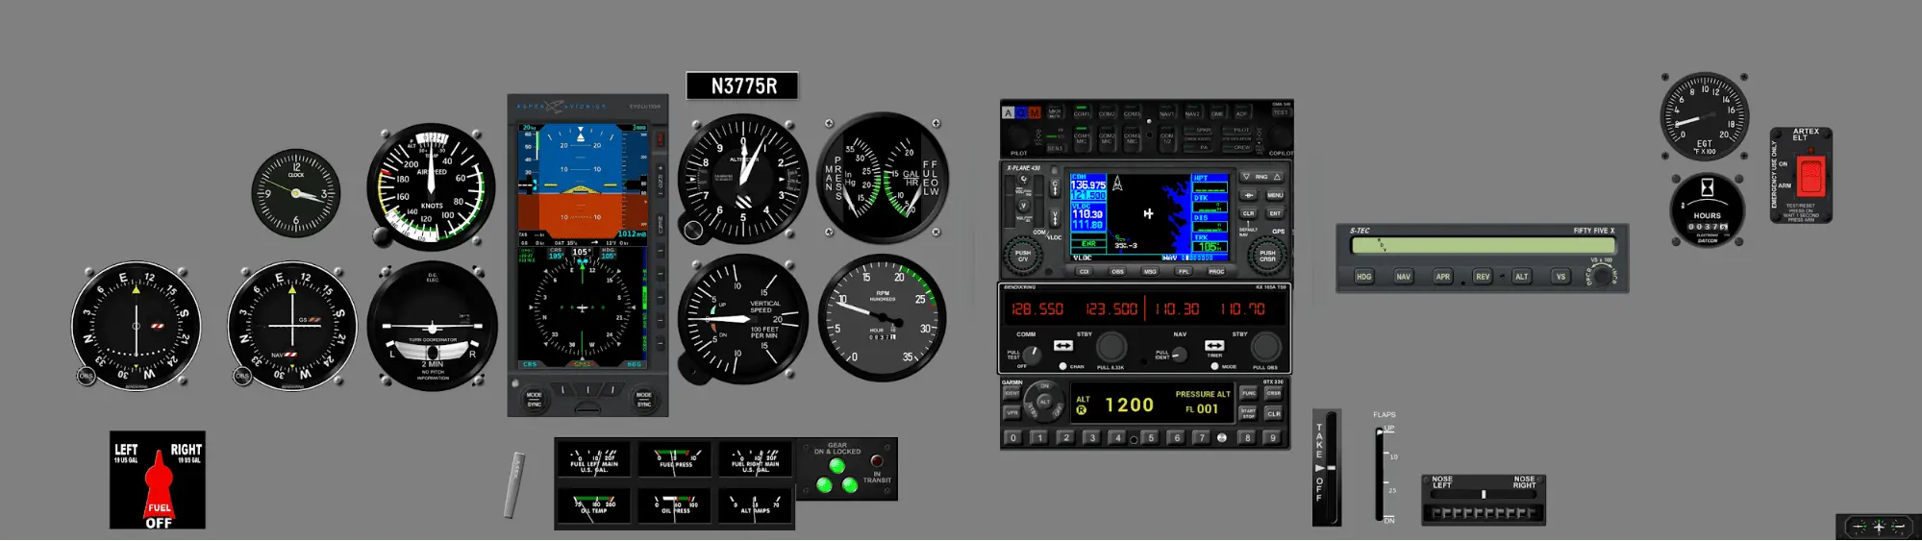Screen dimensions: 1922x541
Task: Click transponder FUNC button
Action: [x=1248, y=393]
